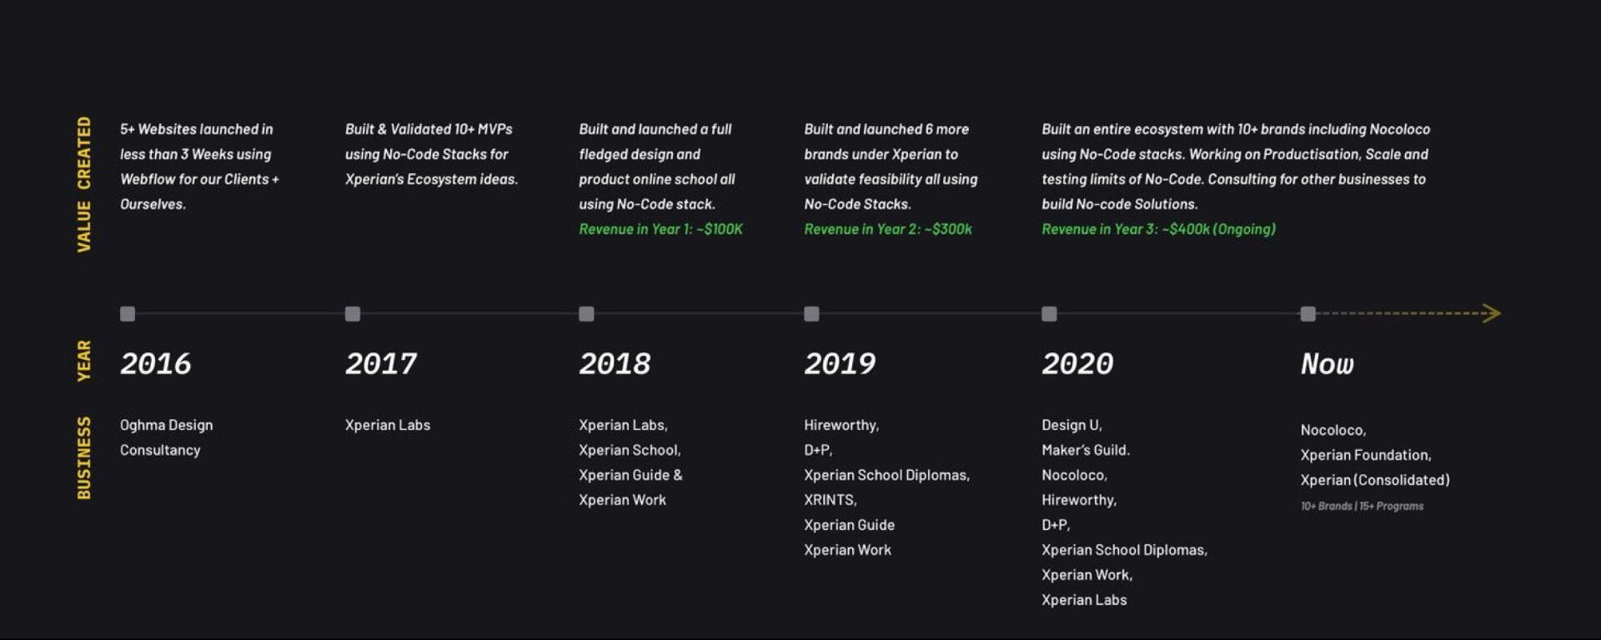Click the dashed arrow at timeline end
The height and width of the screenshot is (640, 1601).
click(1490, 314)
